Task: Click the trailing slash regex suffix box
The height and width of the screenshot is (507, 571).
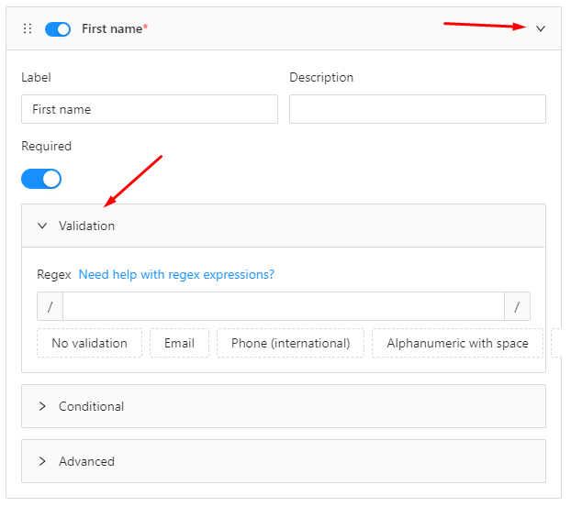Action: coord(517,306)
